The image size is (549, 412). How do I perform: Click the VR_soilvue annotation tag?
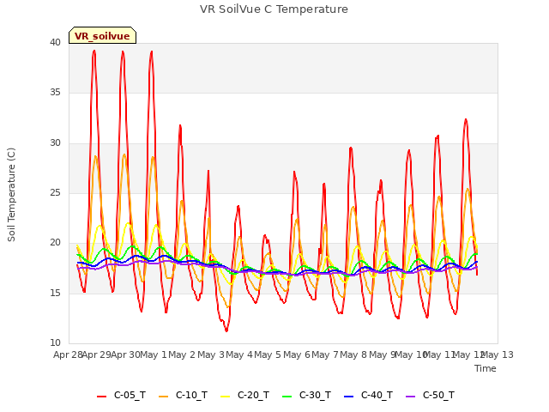pyautogui.click(x=102, y=35)
